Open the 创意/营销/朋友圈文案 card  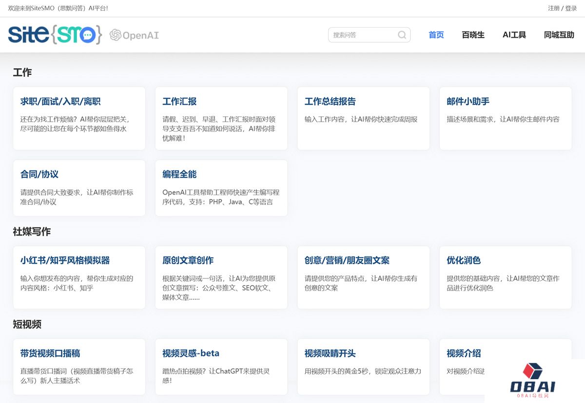(363, 277)
